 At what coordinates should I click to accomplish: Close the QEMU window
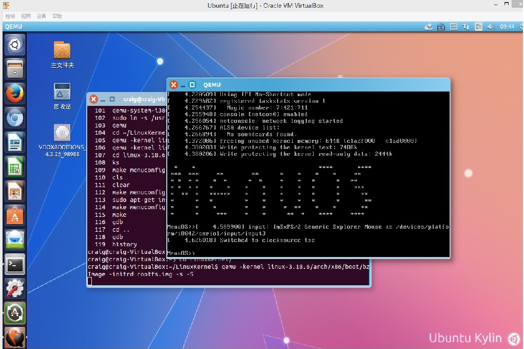point(173,85)
